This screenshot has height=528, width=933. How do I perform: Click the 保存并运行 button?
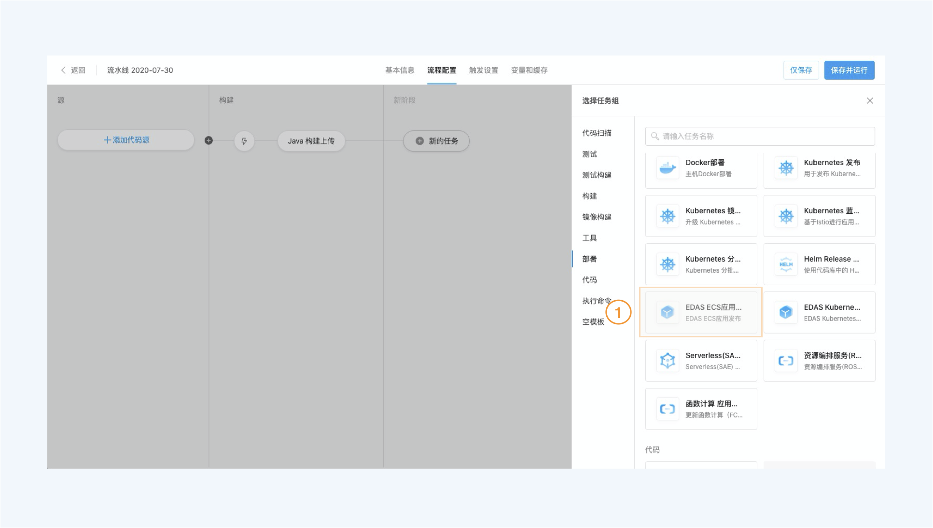click(x=849, y=70)
